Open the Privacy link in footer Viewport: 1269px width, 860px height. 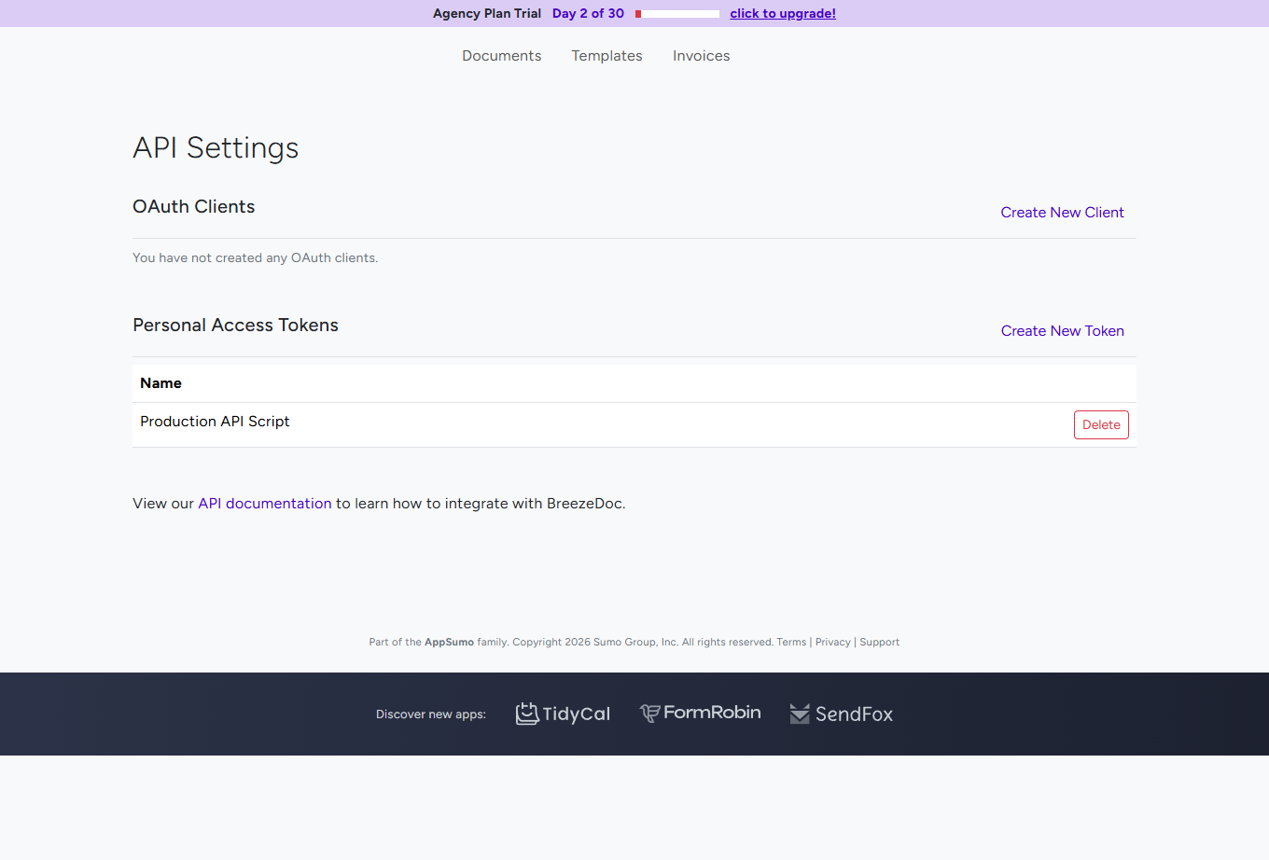(x=832, y=642)
